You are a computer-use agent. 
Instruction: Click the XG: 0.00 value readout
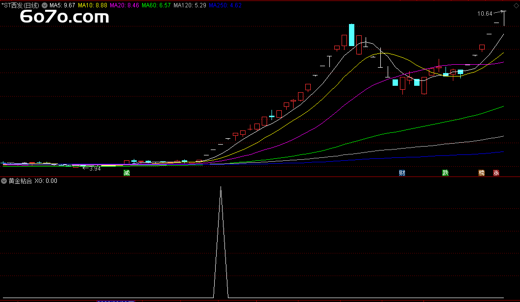pyautogui.click(x=46, y=181)
